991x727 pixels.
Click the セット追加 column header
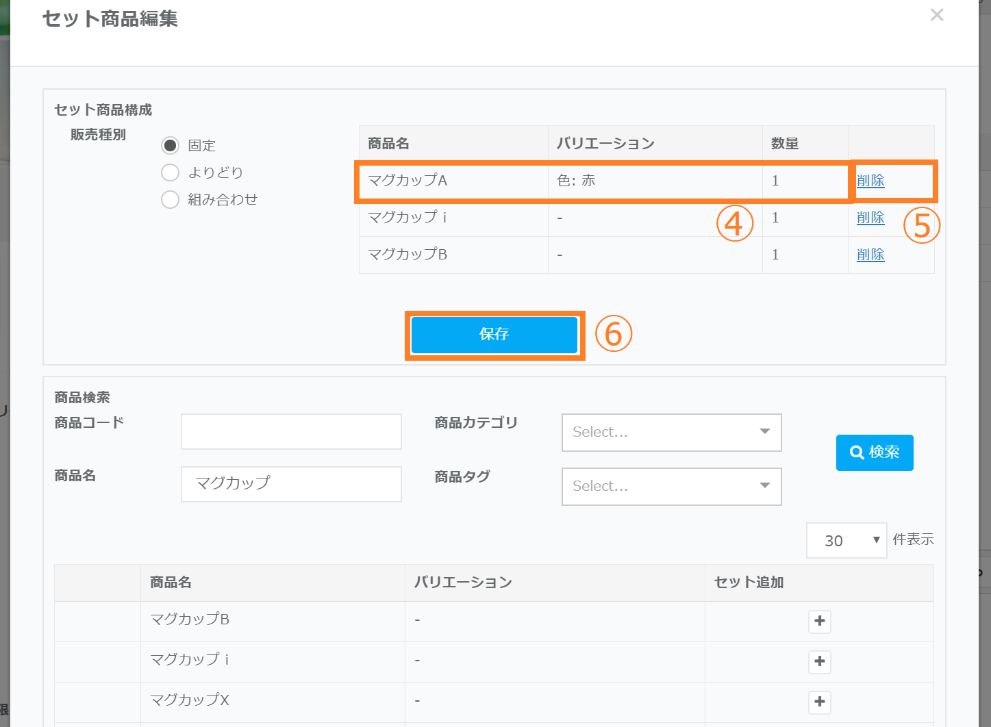[x=749, y=583]
